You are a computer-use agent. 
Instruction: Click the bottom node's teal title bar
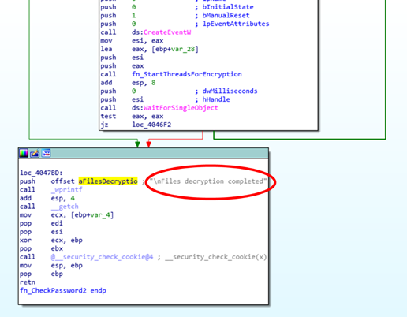coord(144,153)
